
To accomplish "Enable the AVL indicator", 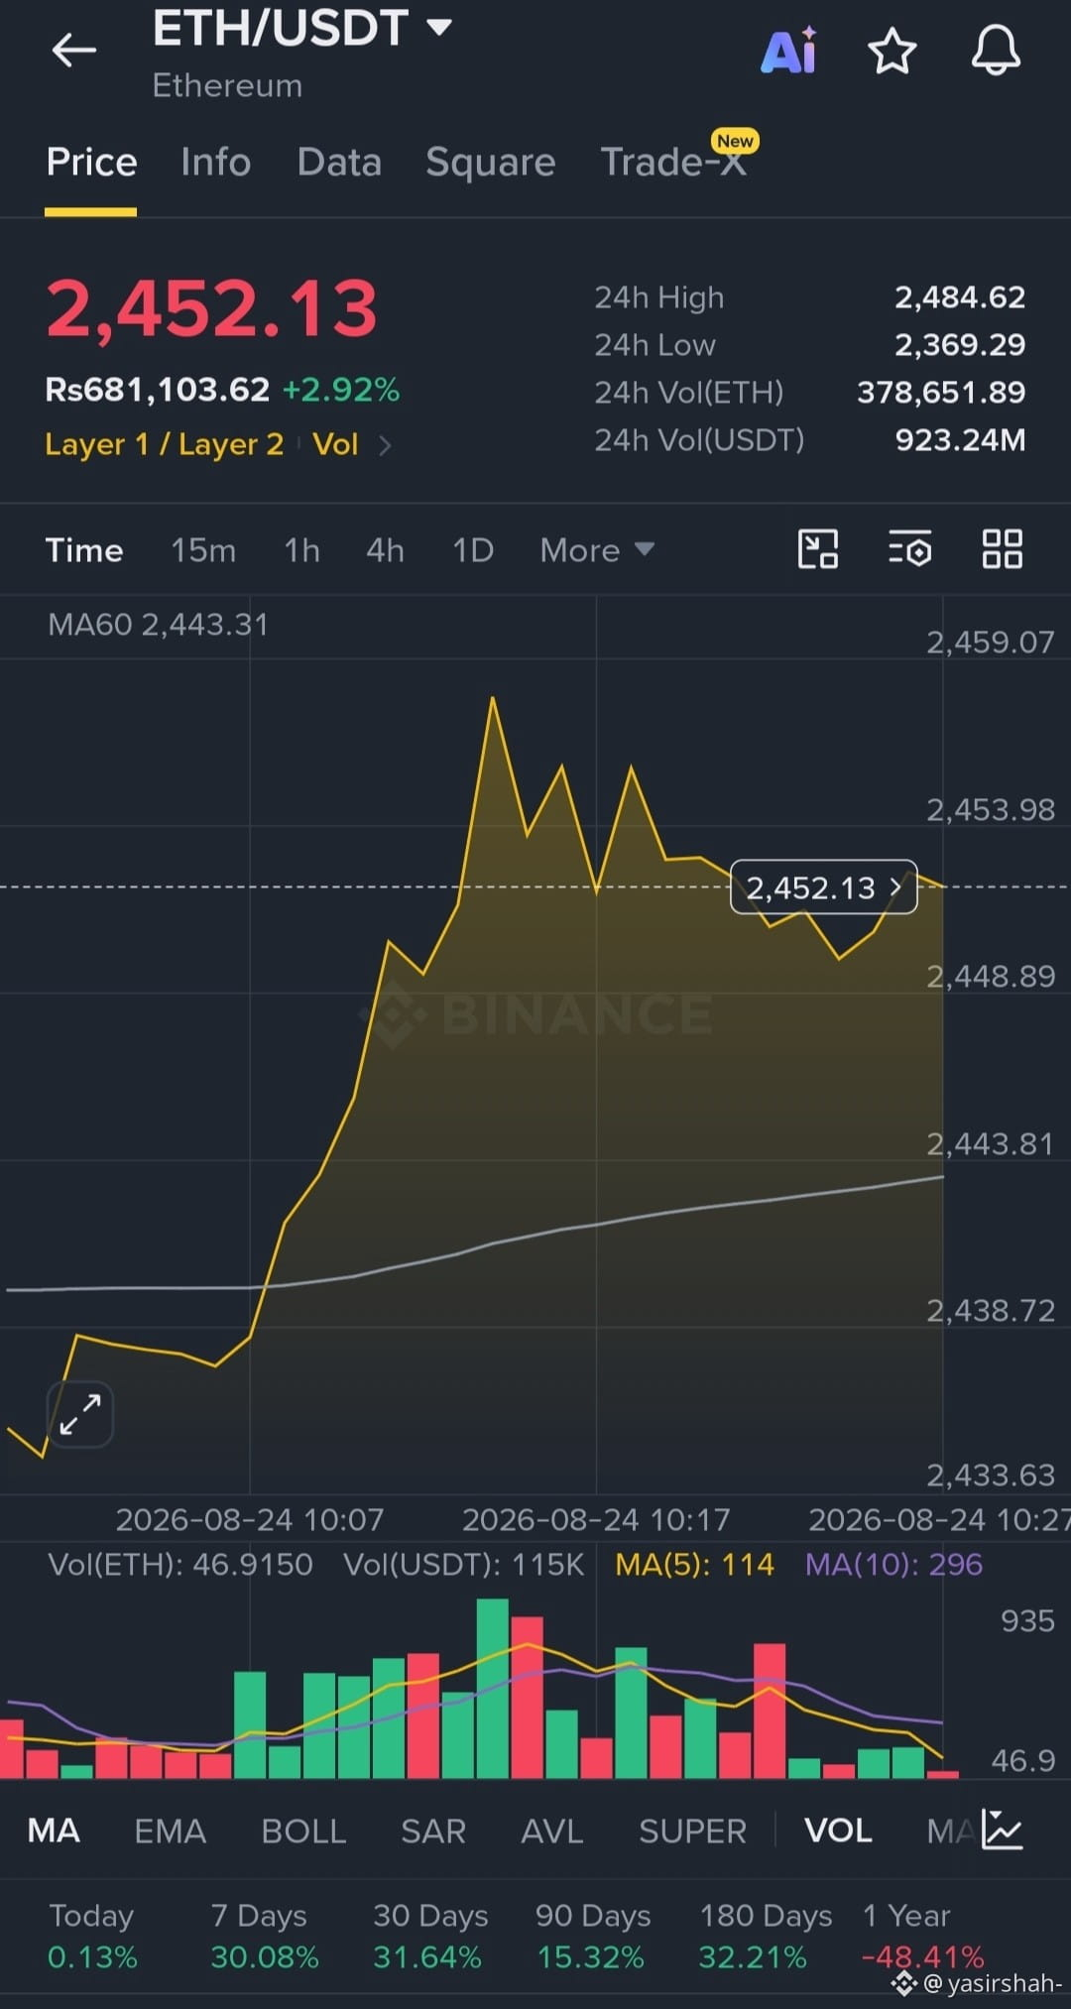I will coord(552,1831).
